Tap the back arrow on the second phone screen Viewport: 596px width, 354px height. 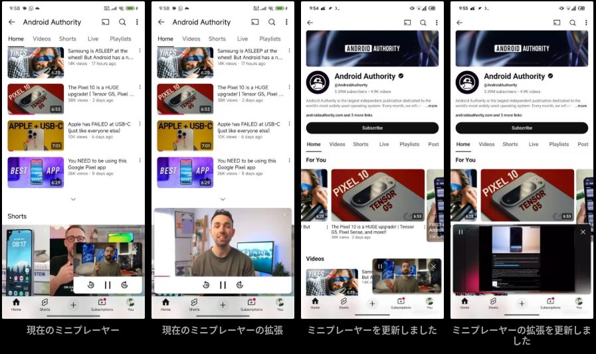coord(161,22)
